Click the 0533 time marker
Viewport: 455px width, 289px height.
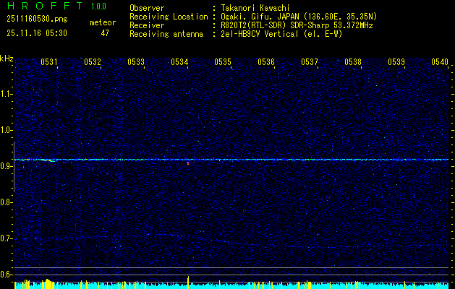(136, 61)
